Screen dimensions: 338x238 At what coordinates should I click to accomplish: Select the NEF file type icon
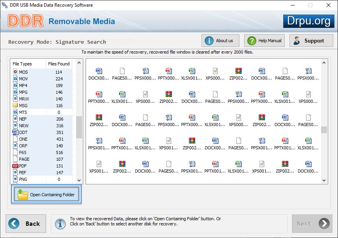click(15, 119)
